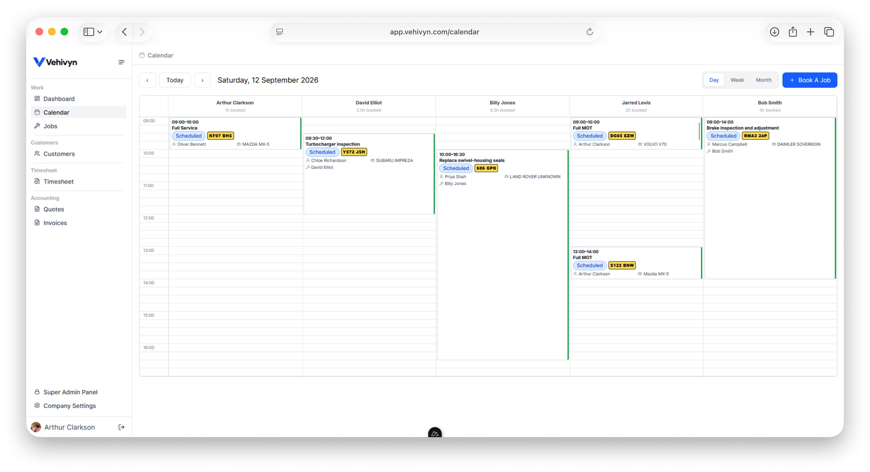Click the Bob Smith column header
This screenshot has width=870, height=472.
(770, 106)
